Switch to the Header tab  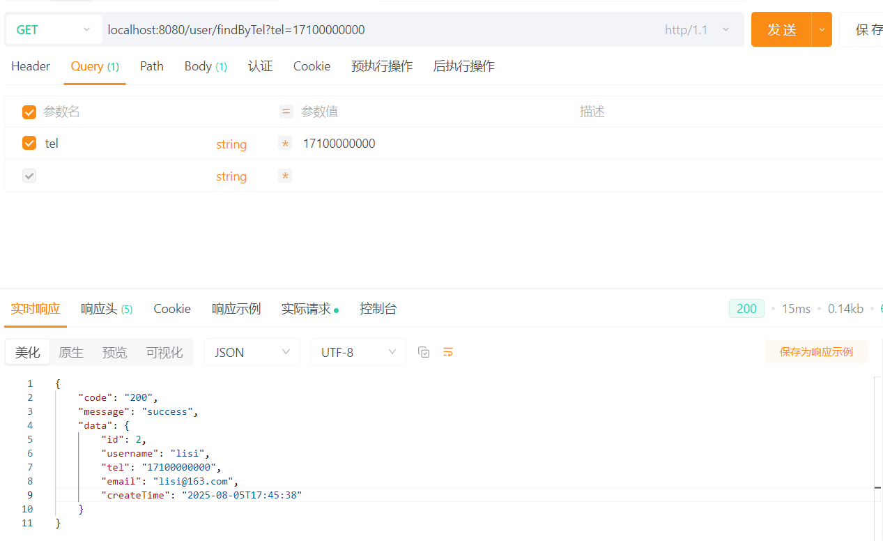(31, 66)
